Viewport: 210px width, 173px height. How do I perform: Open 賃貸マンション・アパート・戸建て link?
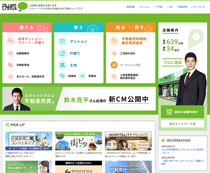pyautogui.click(x=31, y=41)
